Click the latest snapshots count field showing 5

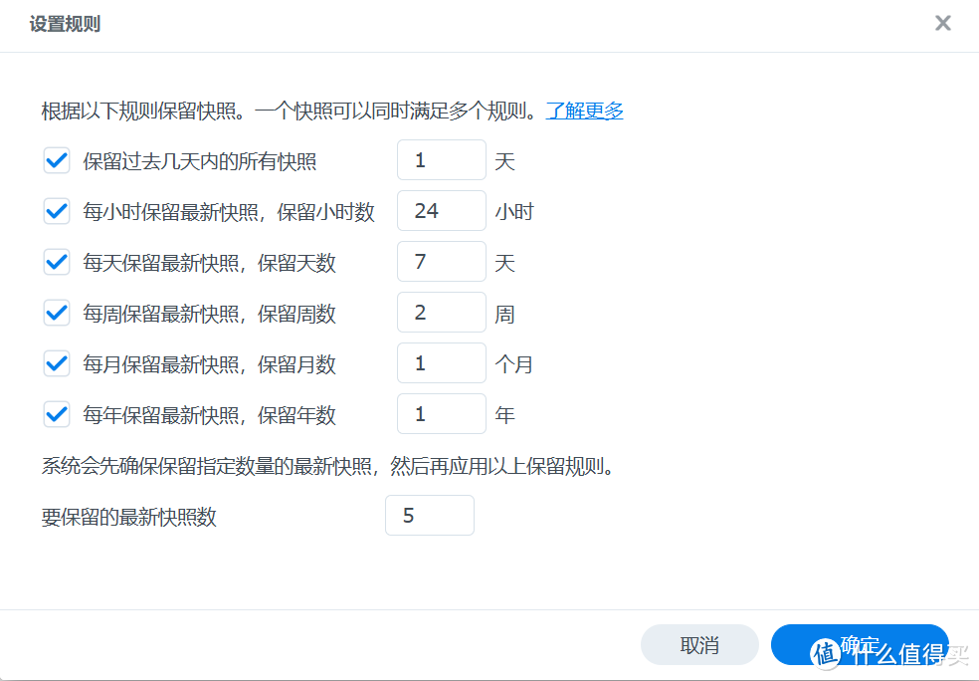click(429, 515)
